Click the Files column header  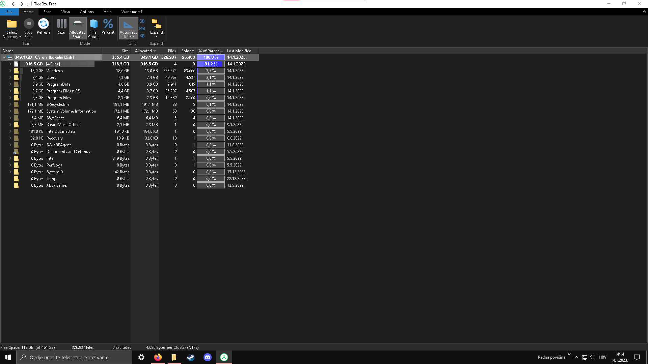[x=172, y=51]
